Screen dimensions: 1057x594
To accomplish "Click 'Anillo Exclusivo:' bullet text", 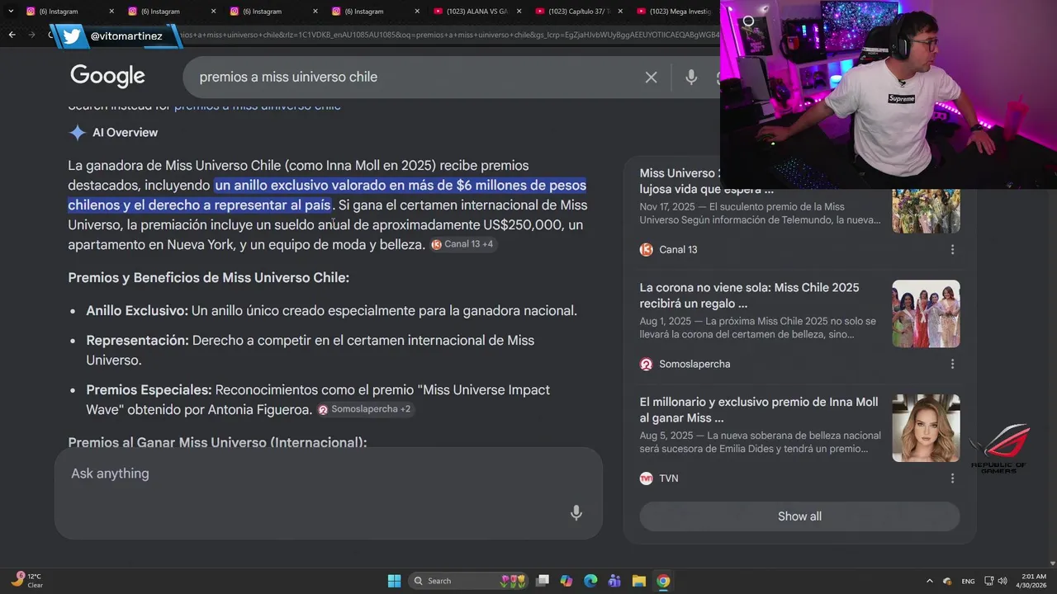I will 137,311.
